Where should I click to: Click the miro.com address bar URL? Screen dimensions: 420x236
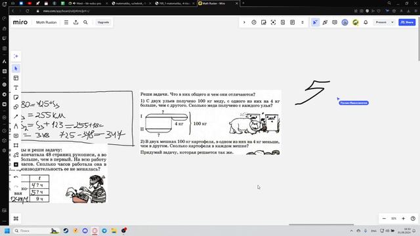pyautogui.click(x=66, y=11)
